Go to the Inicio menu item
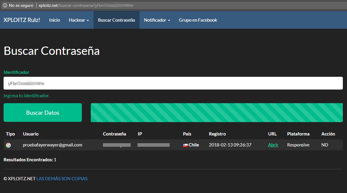Screen dimensions: 347x193 tap(54, 20)
